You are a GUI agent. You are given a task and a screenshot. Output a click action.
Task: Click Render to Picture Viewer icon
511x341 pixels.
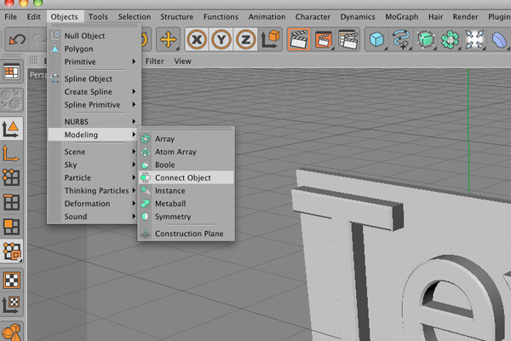[x=324, y=39]
